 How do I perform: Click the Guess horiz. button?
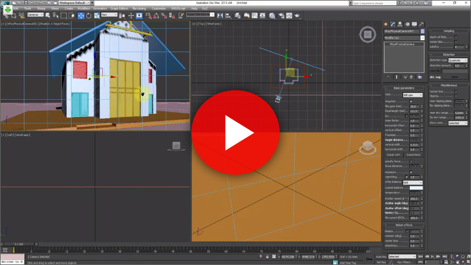(414, 155)
